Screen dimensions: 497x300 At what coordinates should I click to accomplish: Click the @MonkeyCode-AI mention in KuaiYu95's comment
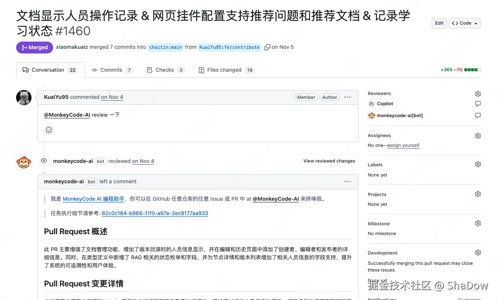coord(67,115)
